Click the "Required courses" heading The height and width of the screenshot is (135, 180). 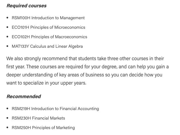27,6
